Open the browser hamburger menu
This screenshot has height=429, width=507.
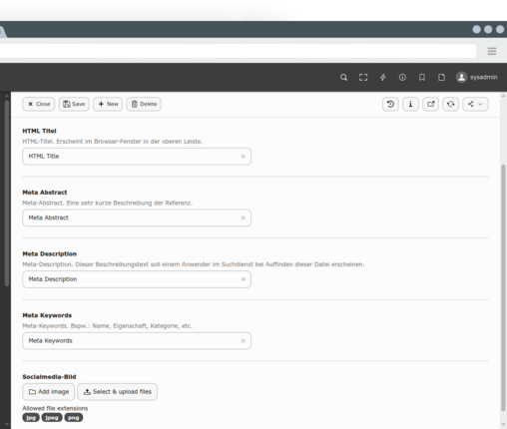point(492,51)
